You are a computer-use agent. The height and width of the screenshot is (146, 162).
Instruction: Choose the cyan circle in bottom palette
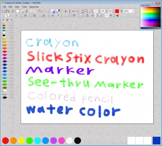coord(38,141)
